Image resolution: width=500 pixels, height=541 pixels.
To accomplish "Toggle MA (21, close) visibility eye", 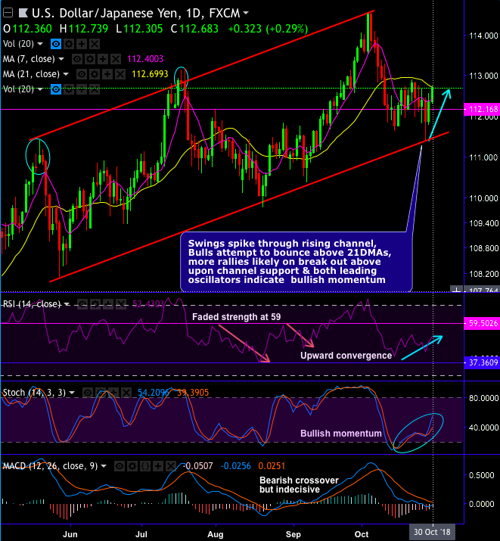I will coord(82,74).
